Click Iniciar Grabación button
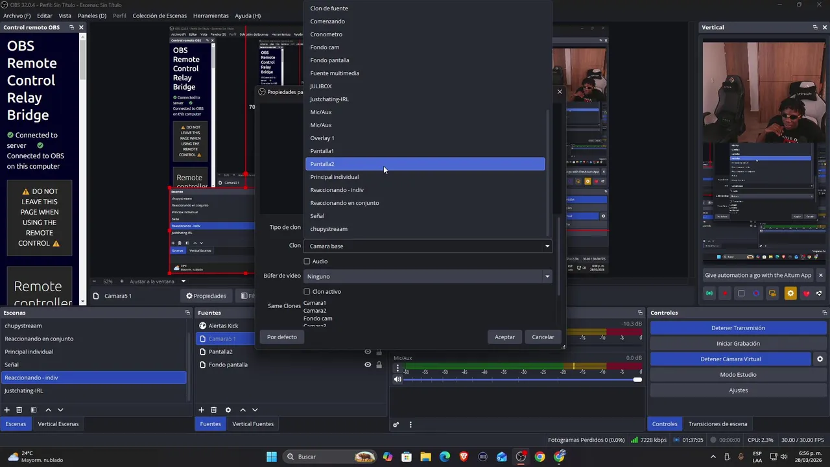Screen dimensions: 830x467 (738, 344)
